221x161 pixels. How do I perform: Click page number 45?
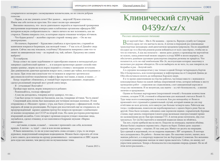(212, 154)
